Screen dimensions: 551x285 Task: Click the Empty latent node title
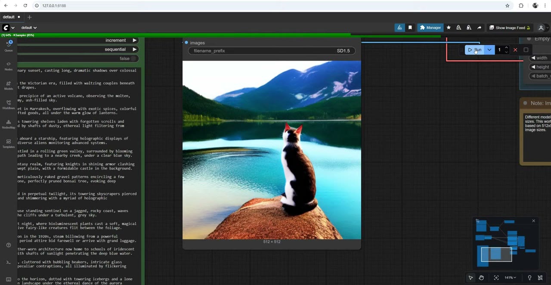[542, 39]
